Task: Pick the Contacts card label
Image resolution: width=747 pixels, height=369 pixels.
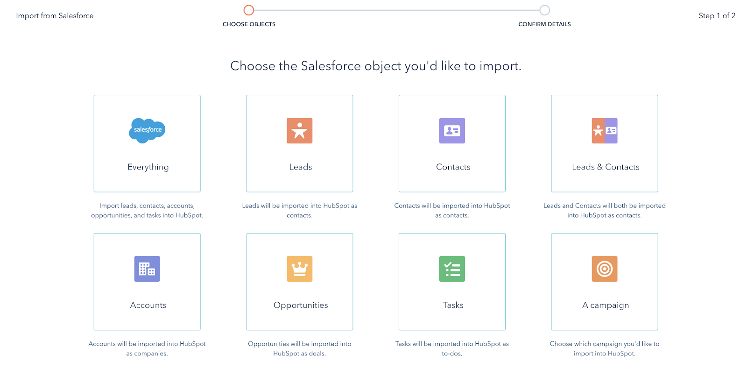Action: click(453, 167)
